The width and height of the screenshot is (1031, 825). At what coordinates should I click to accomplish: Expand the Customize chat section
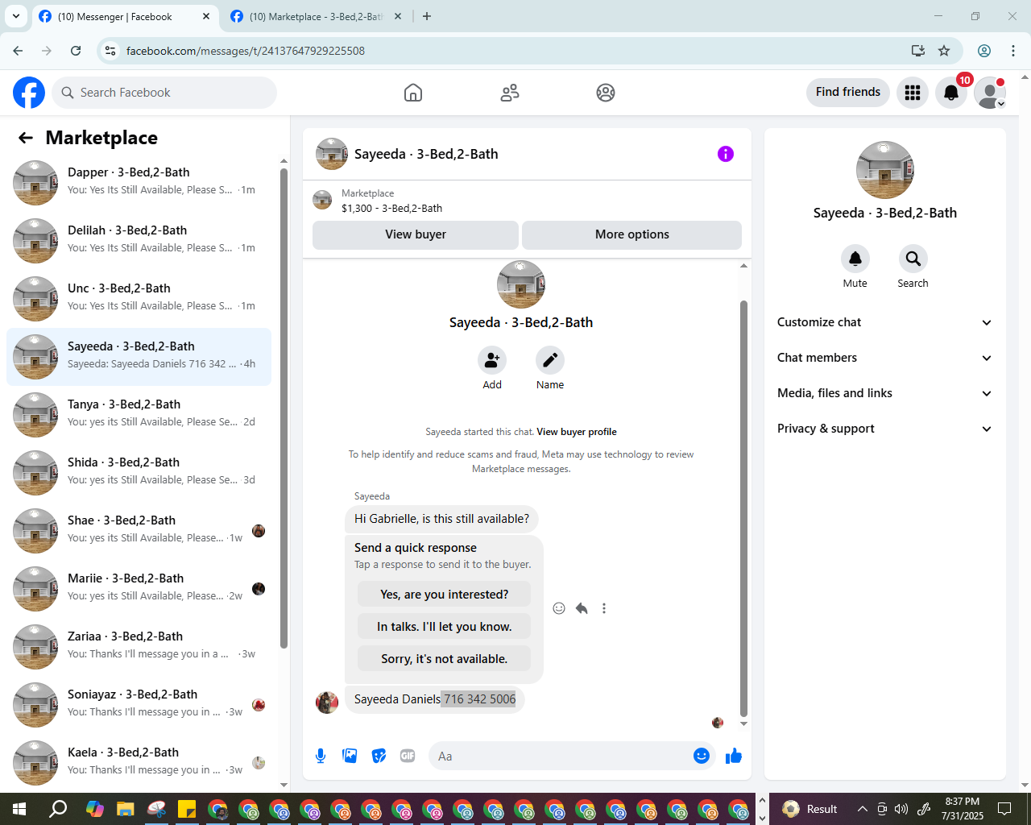coord(884,322)
